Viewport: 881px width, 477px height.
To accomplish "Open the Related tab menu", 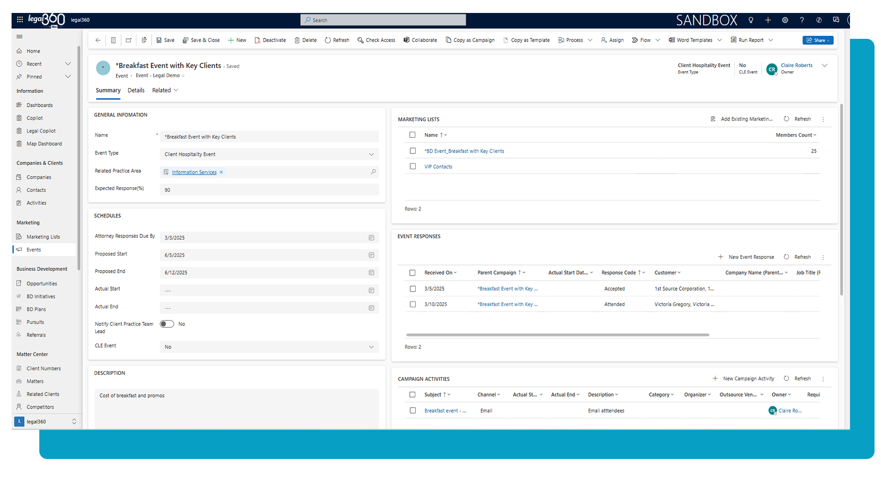I will click(x=165, y=91).
